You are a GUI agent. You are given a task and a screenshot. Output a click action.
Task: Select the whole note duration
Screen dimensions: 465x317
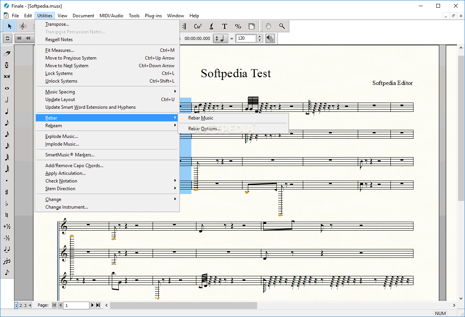[x=7, y=88]
